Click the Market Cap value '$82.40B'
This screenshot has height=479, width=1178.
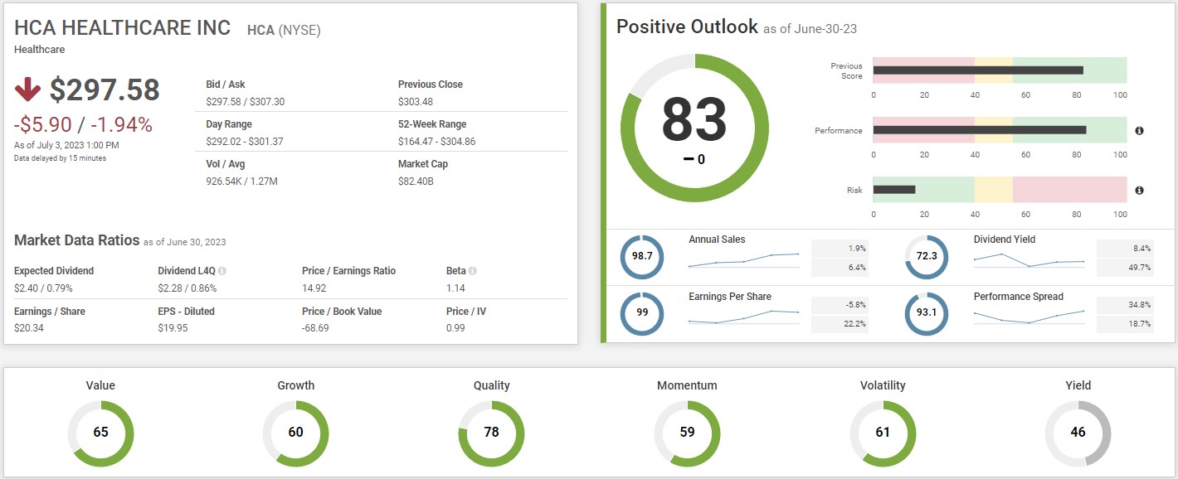pos(416,181)
